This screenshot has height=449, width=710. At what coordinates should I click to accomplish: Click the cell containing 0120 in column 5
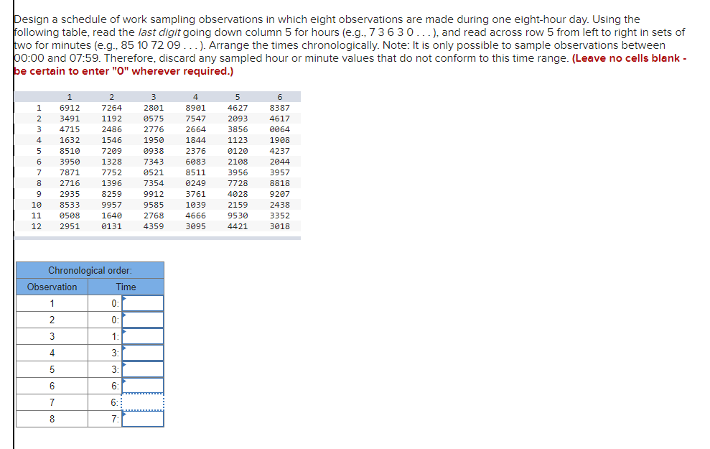click(237, 150)
